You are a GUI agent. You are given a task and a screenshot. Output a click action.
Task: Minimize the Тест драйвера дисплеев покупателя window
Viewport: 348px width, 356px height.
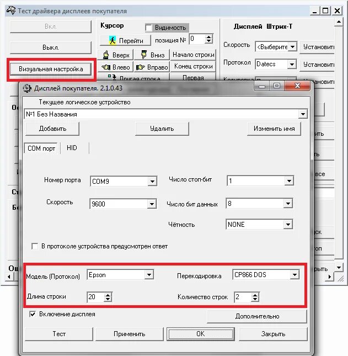click(314, 11)
